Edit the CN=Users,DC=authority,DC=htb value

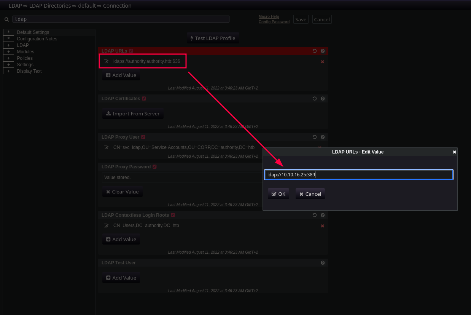click(106, 225)
